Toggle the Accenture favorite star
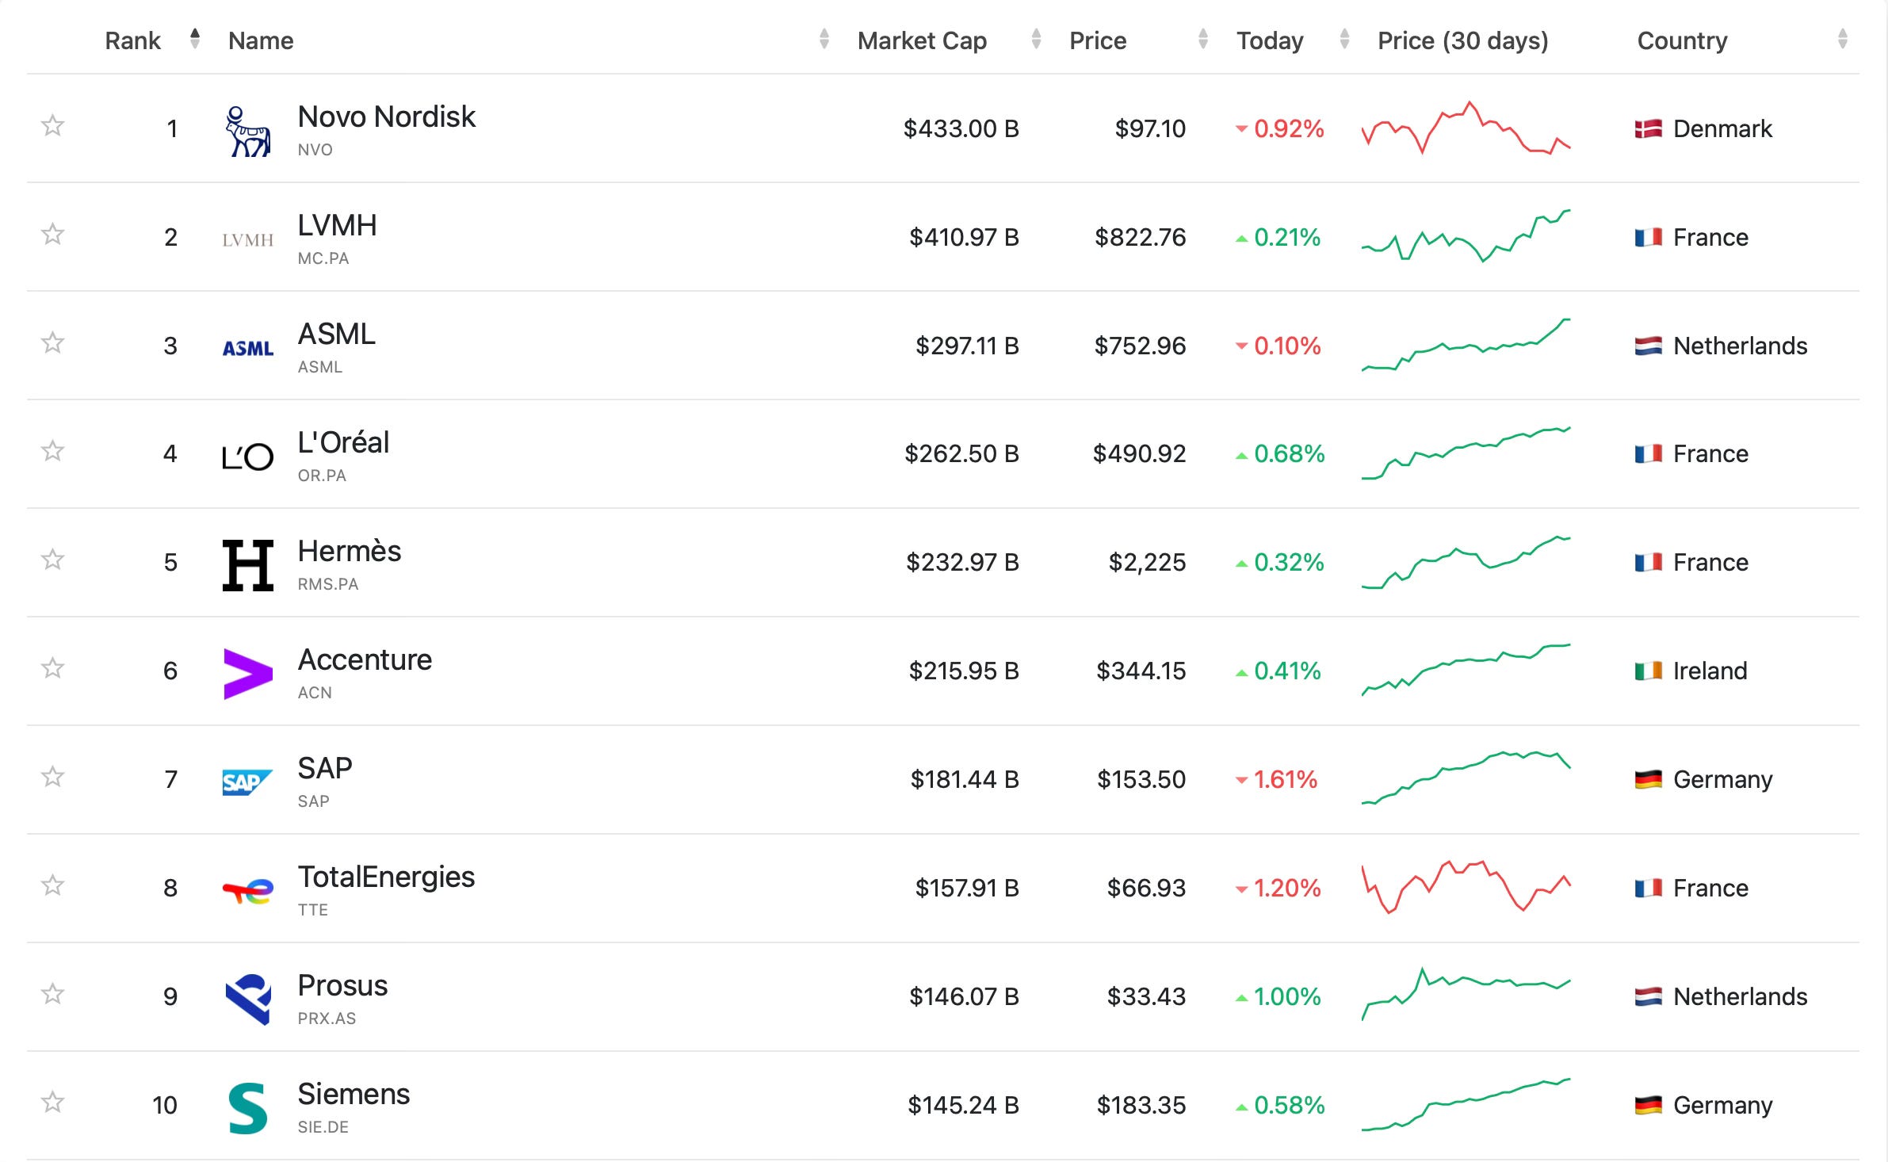This screenshot has width=1888, height=1162. point(52,667)
